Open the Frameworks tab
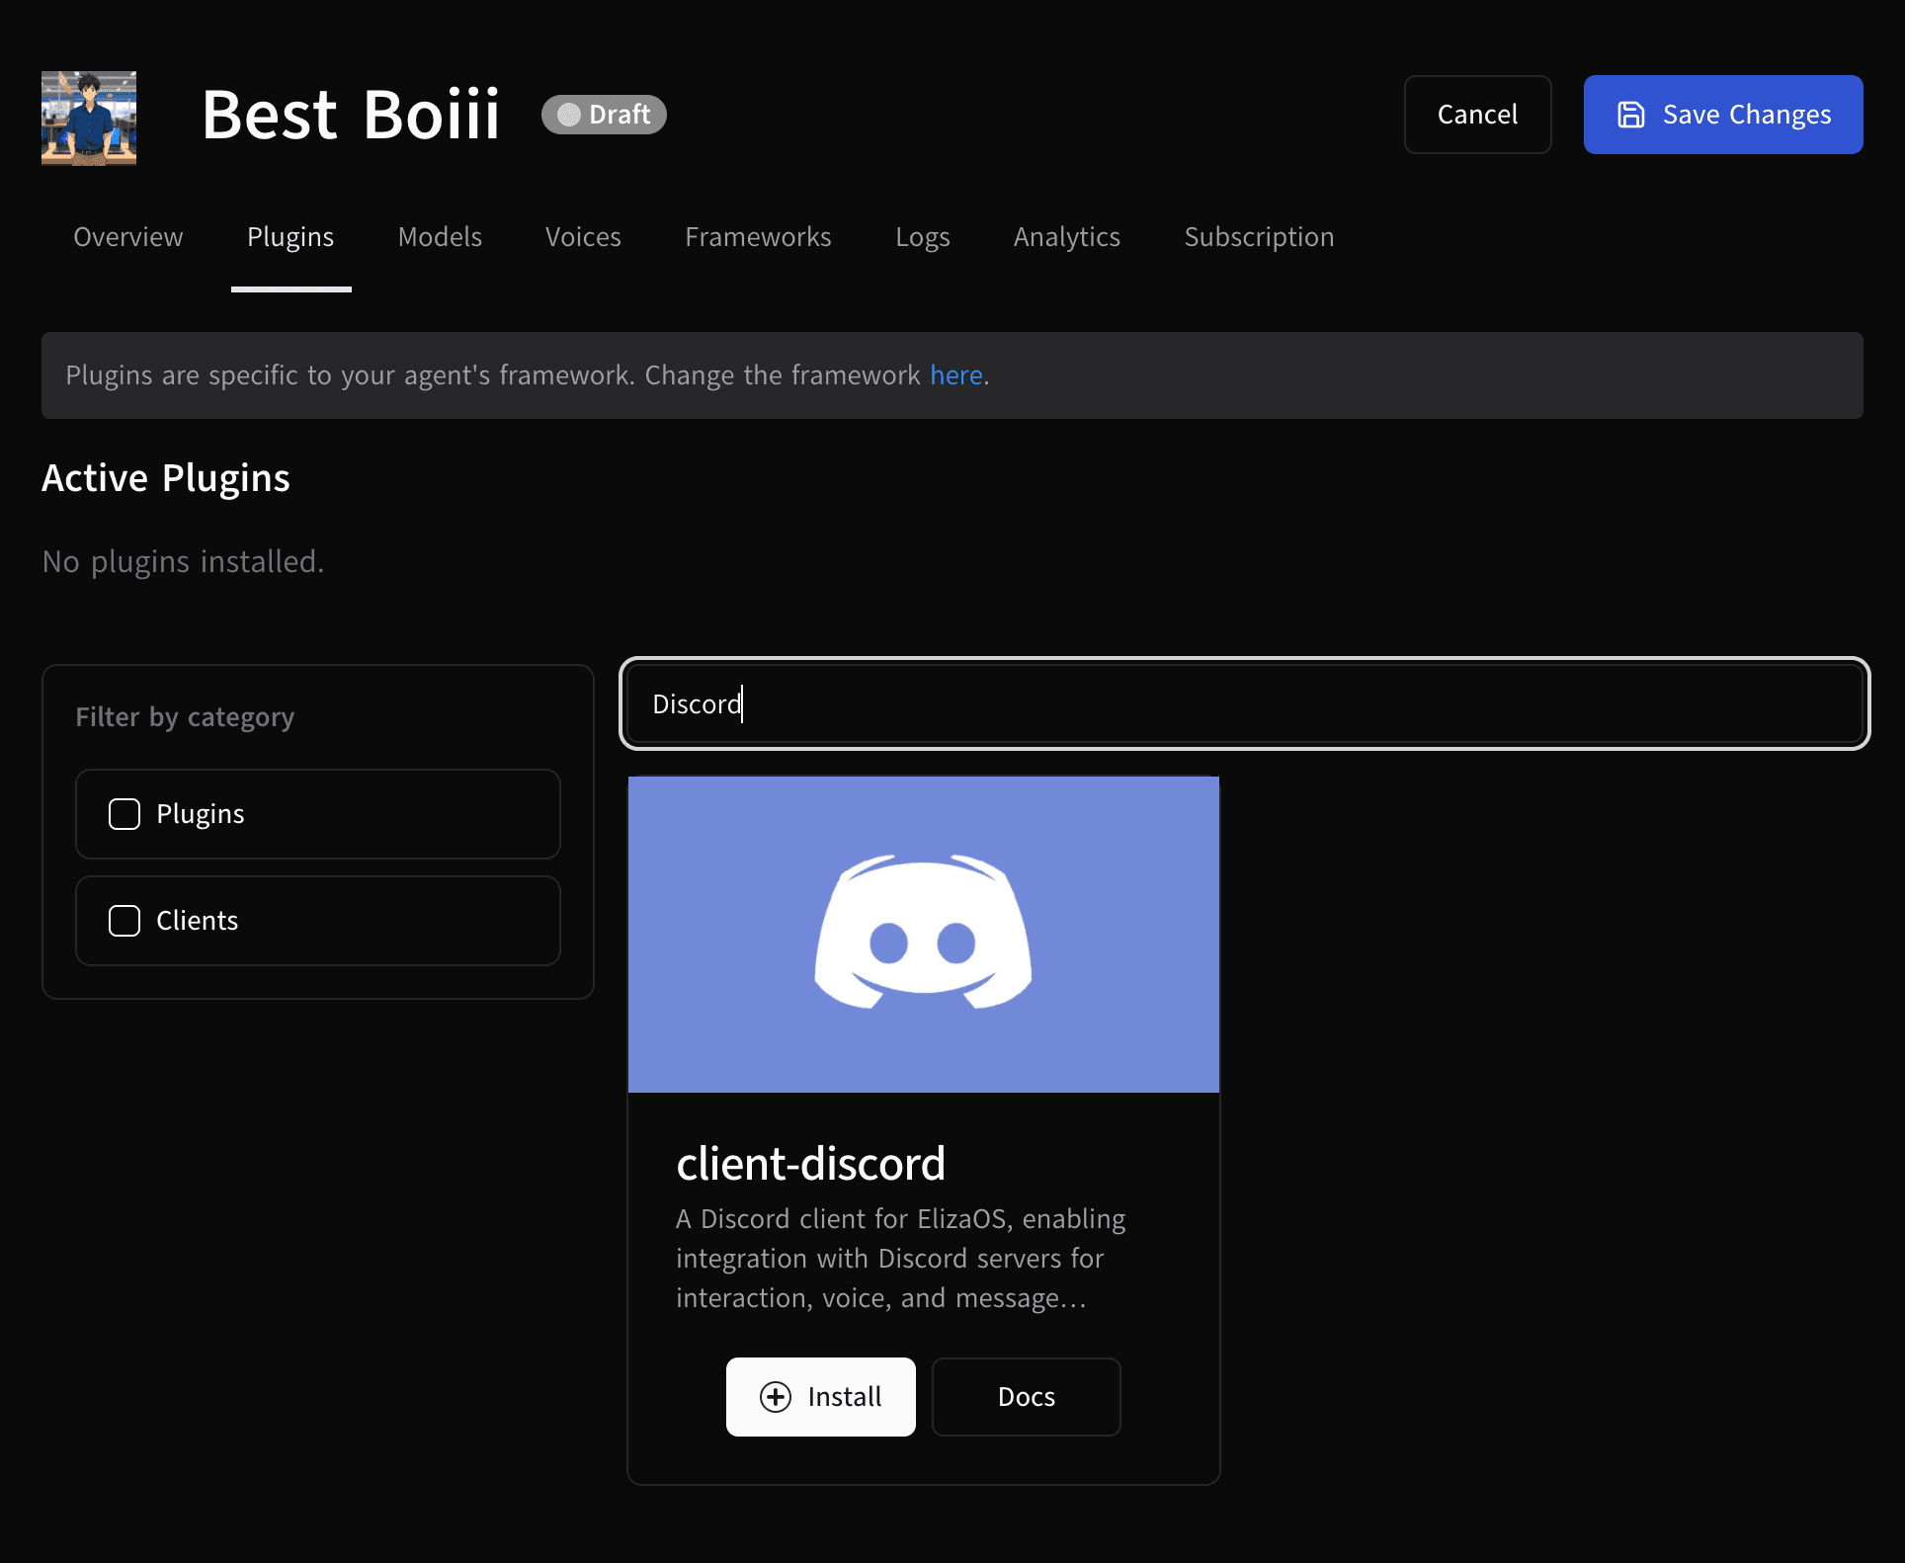This screenshot has width=1905, height=1563. point(758,237)
